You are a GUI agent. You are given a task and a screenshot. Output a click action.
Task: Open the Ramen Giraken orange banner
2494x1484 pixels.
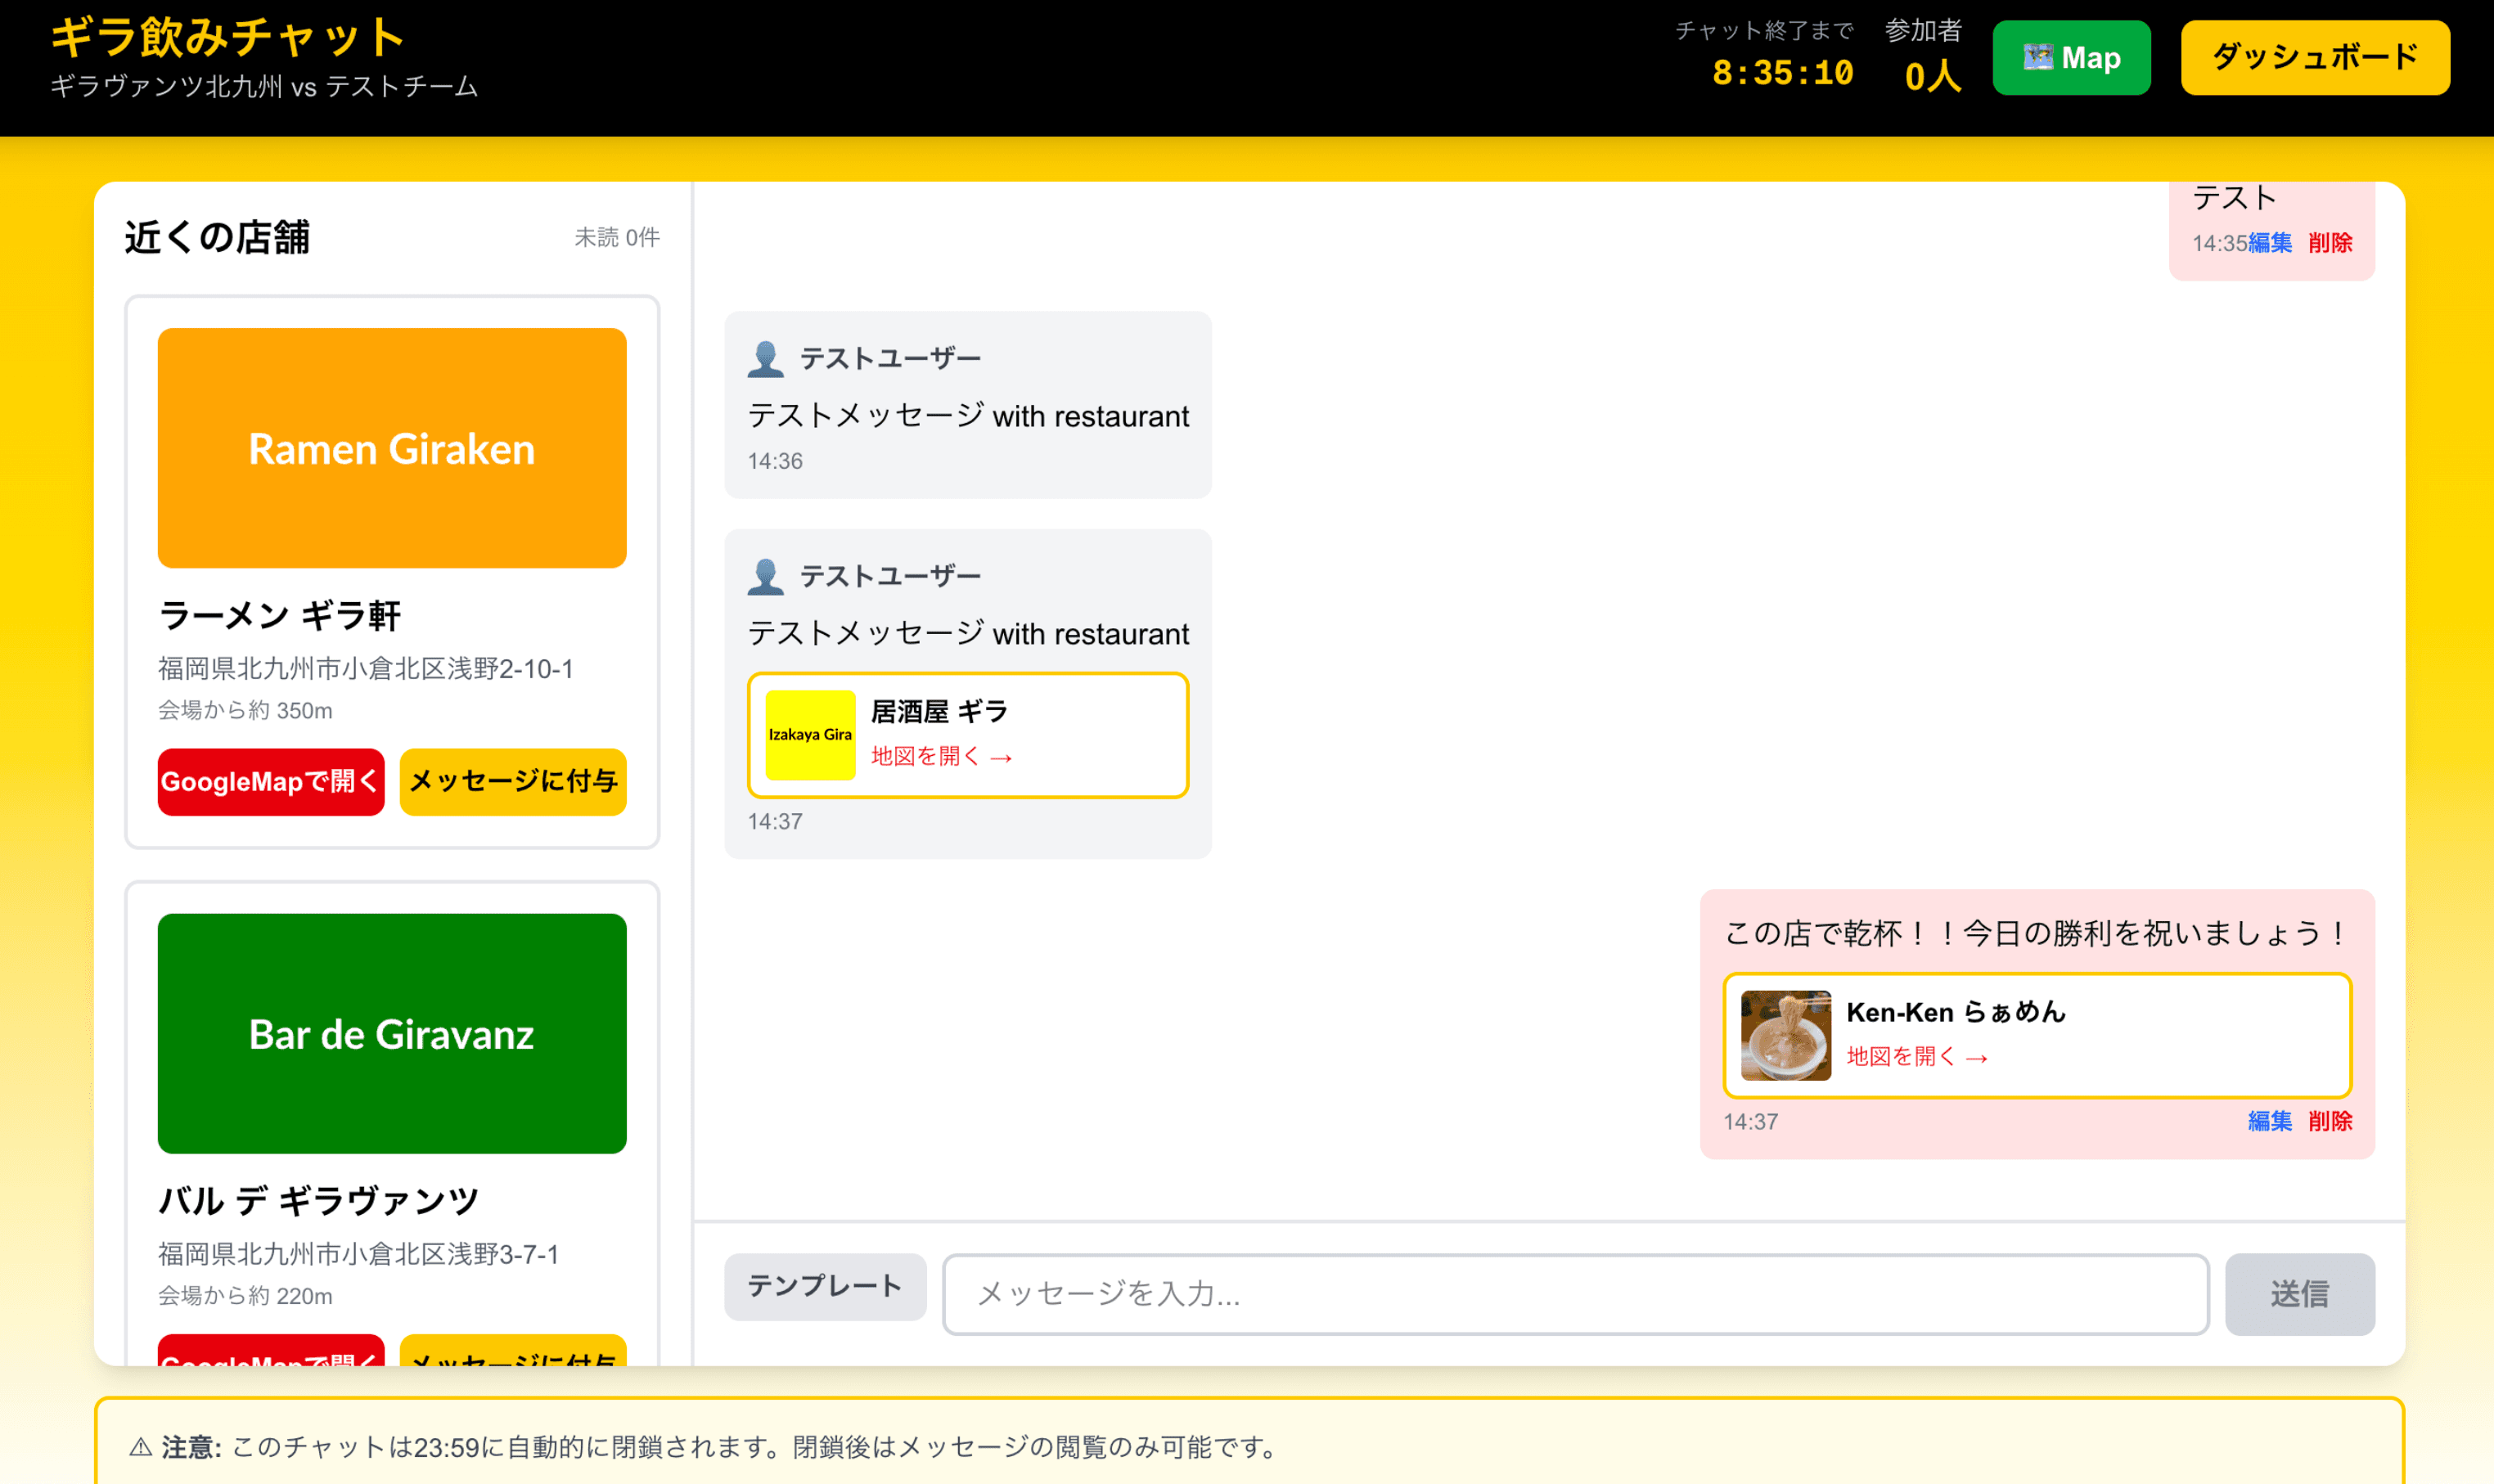(x=391, y=448)
